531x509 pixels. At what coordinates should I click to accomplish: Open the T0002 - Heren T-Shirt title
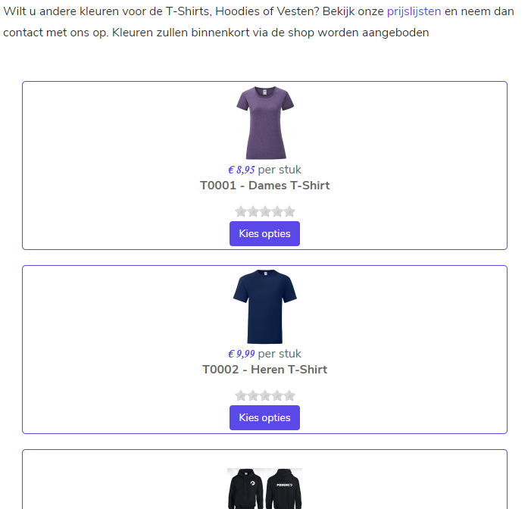tap(264, 370)
